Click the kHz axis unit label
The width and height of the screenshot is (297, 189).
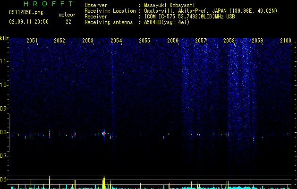[4, 38]
